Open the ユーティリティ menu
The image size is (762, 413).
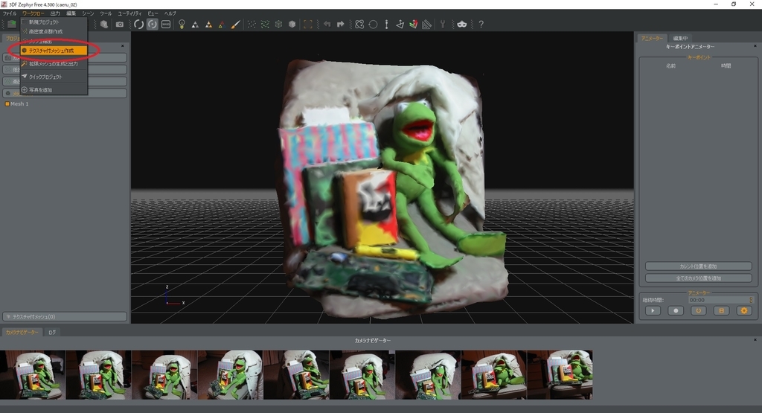point(129,13)
